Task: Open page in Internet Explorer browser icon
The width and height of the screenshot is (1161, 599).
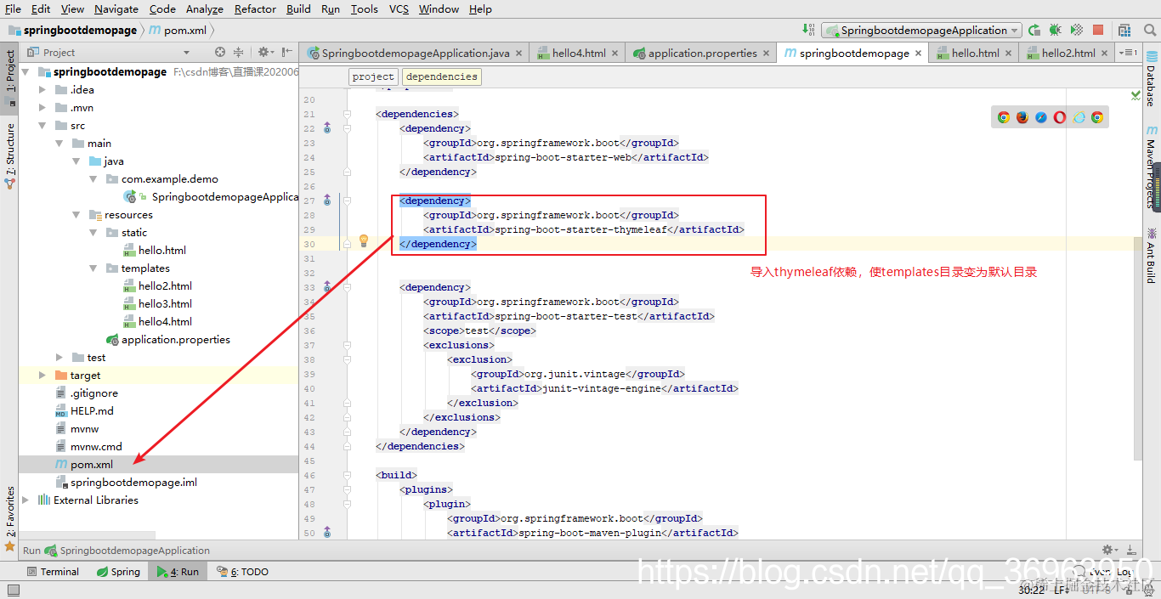Action: pos(1079,117)
